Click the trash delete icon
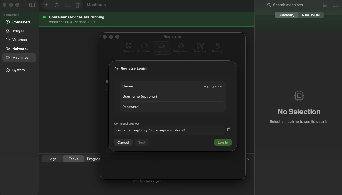This screenshot has height=195, width=342. point(78,5)
